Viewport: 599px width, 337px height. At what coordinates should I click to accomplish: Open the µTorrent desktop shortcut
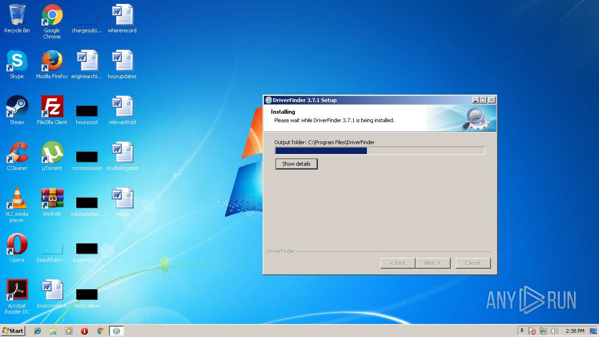(x=52, y=157)
